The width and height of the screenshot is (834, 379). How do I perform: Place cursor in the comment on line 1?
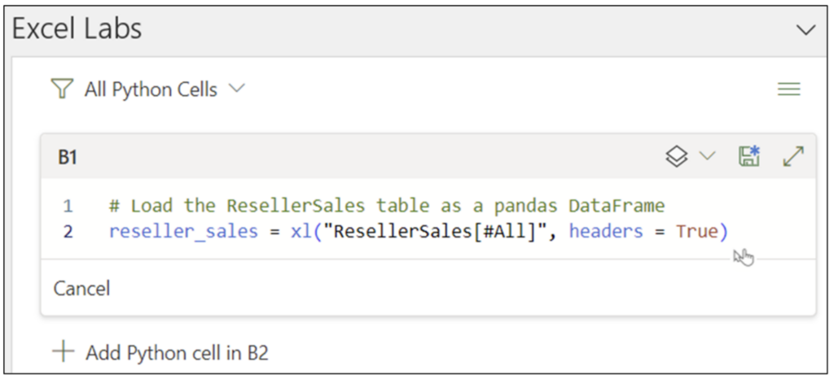(x=386, y=206)
